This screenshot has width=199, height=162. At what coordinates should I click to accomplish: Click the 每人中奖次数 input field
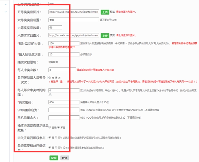tap(62, 70)
